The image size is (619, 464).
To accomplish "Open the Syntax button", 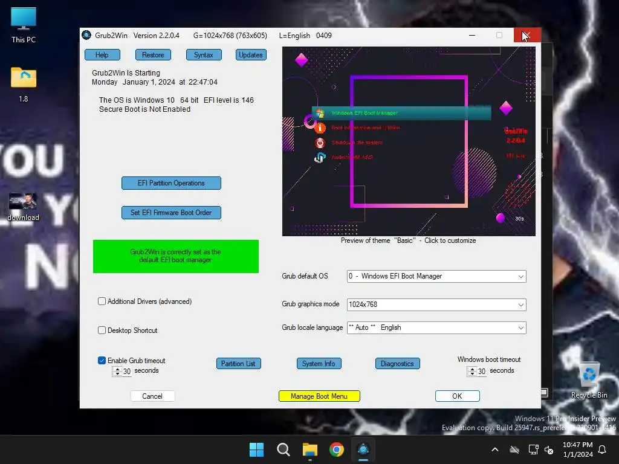I will pos(204,55).
